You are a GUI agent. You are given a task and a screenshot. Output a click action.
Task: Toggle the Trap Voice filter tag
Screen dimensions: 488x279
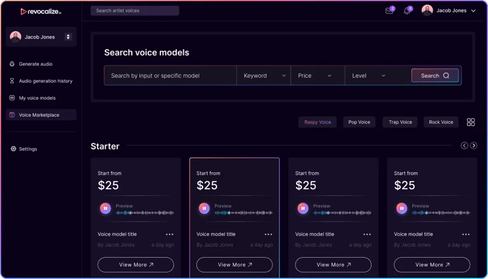point(400,122)
